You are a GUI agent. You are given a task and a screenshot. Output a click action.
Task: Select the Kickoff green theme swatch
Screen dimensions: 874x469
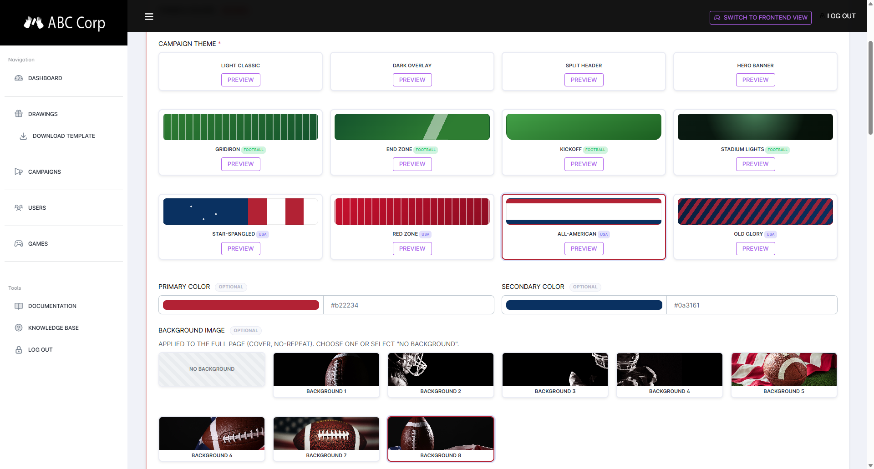(x=584, y=127)
